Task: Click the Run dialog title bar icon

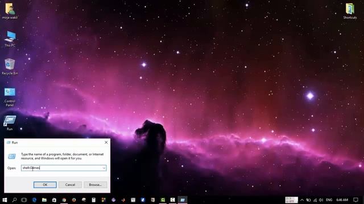Action: click(9, 142)
